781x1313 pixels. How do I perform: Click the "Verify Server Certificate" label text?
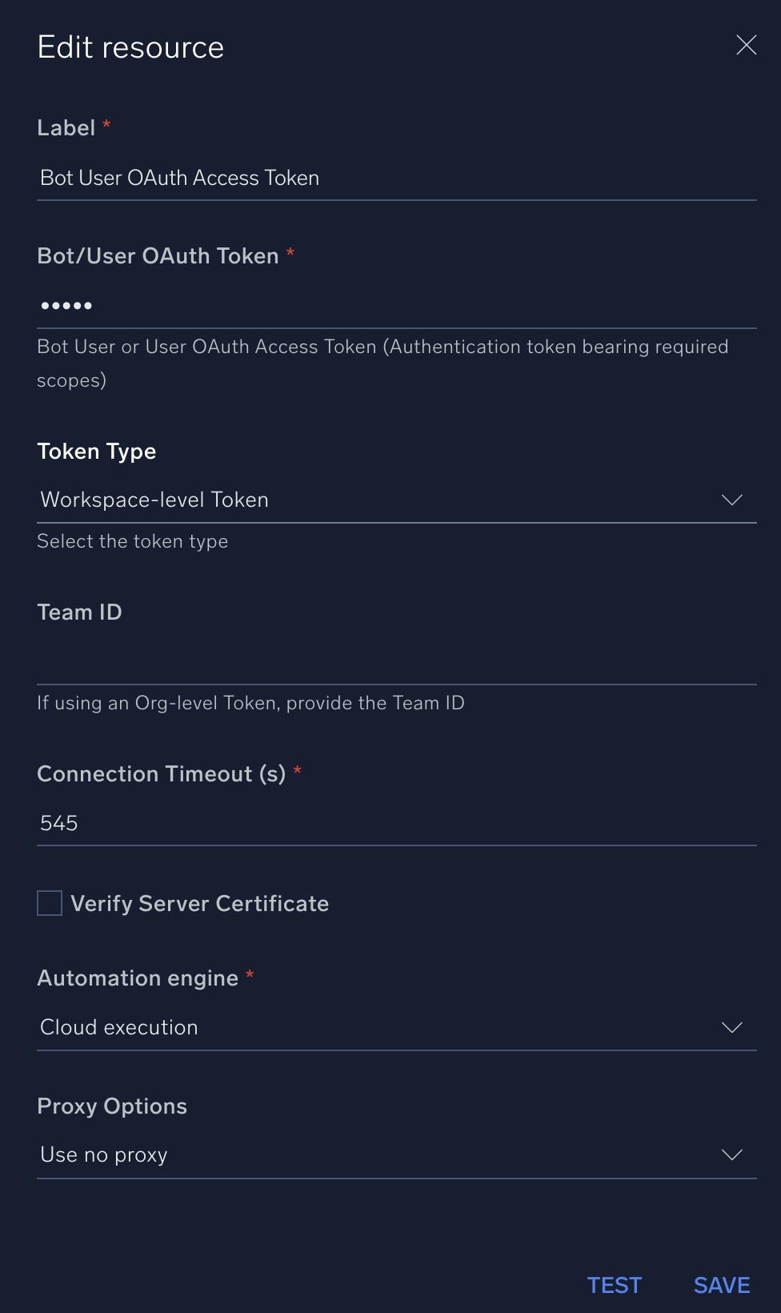(x=199, y=904)
